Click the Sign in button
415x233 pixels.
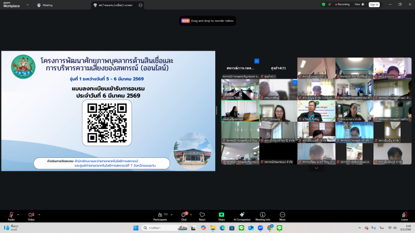pos(374,4)
